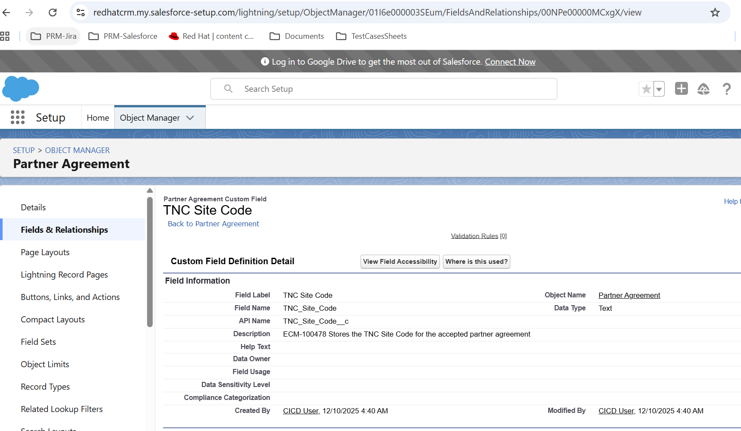
Task: Open the App Launcher grid icon
Action: (x=18, y=117)
